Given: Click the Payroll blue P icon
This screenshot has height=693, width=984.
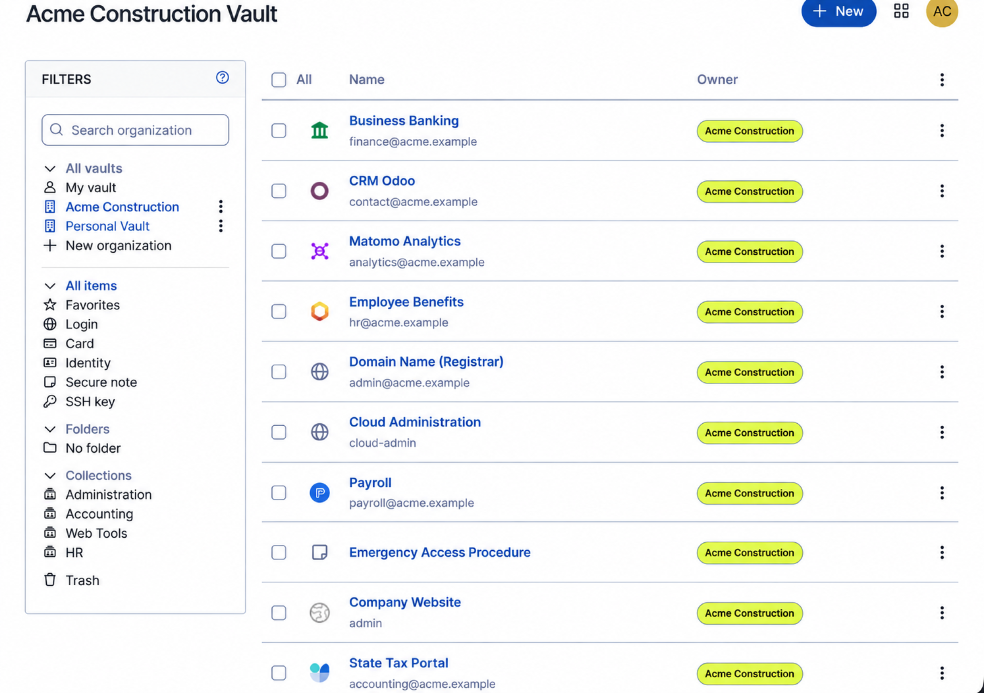Looking at the screenshot, I should (319, 492).
